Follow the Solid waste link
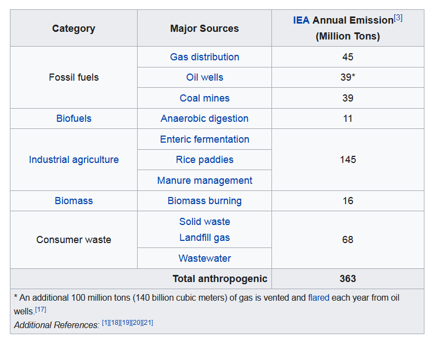The width and height of the screenshot is (431, 338). coord(205,222)
